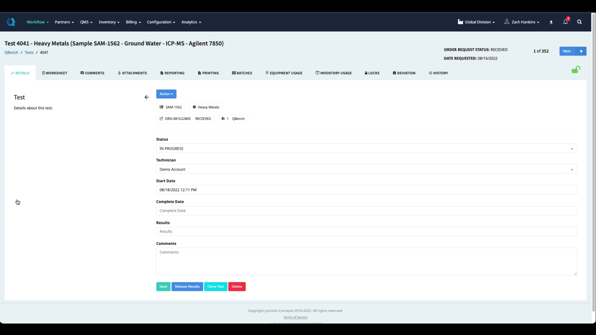The image size is (596, 335).
Task: Click the search magnifier icon
Action: pyautogui.click(x=579, y=22)
